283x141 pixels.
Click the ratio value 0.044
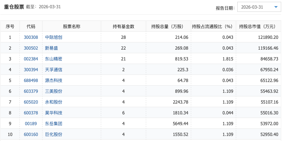tap(228, 113)
